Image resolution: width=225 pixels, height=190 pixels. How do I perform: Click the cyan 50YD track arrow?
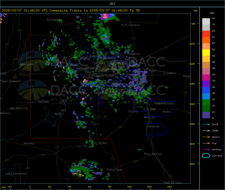206,124
